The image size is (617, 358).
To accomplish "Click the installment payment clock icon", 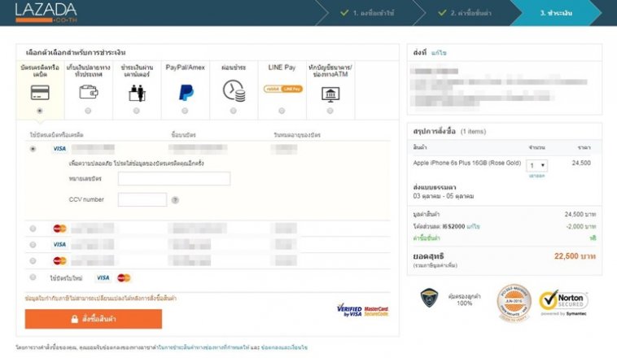I will 234,91.
